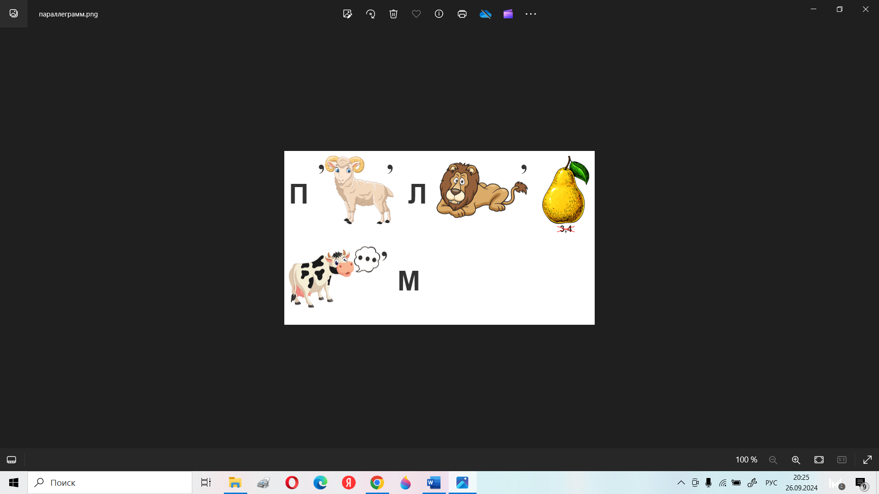This screenshot has height=494, width=879.
Task: Open pen workspace tray icon
Action: 752,483
